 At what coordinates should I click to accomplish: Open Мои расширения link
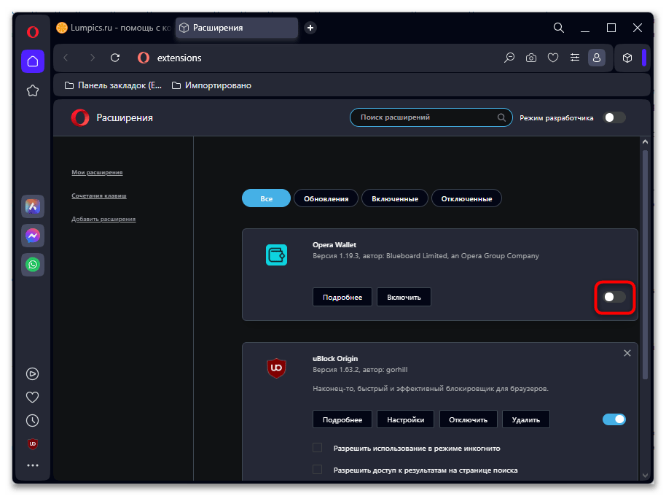pyautogui.click(x=97, y=172)
